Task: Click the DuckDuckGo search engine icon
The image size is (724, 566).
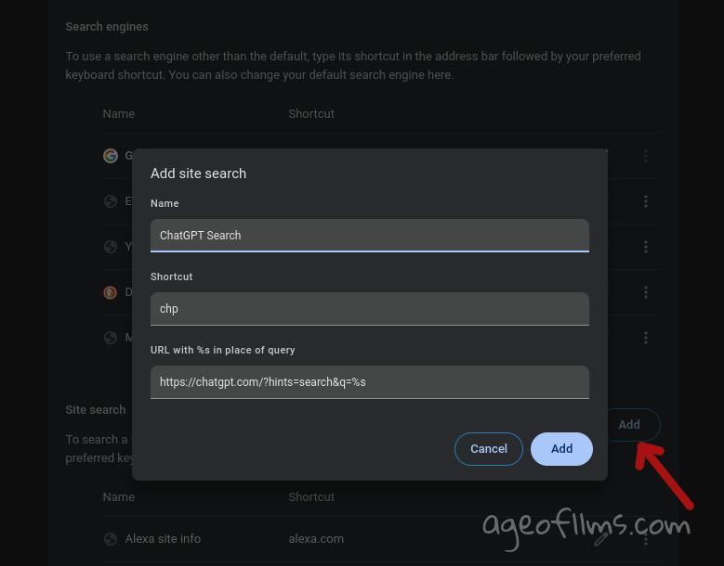Action: (111, 292)
